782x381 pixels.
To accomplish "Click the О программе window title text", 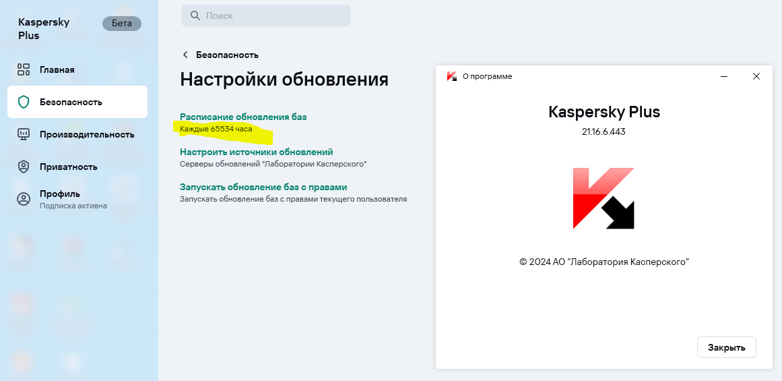I will [487, 76].
